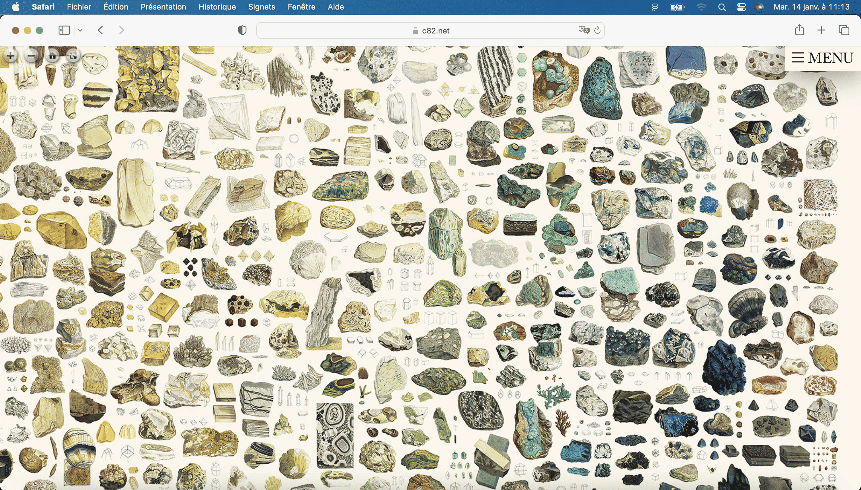Expand the sidebar tab group dropdown
The width and height of the screenshot is (861, 490).
coord(80,30)
